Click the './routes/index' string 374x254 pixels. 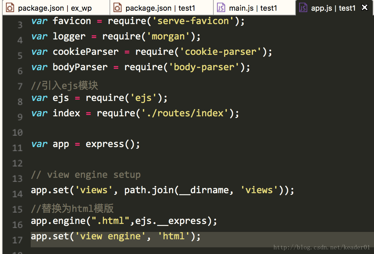tap(185, 113)
